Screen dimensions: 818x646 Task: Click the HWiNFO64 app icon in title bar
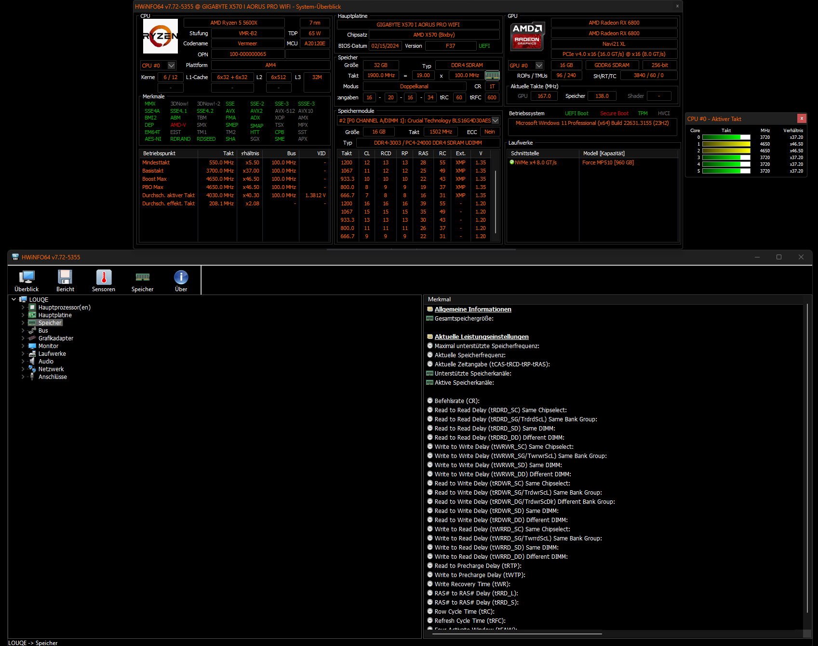tap(15, 257)
